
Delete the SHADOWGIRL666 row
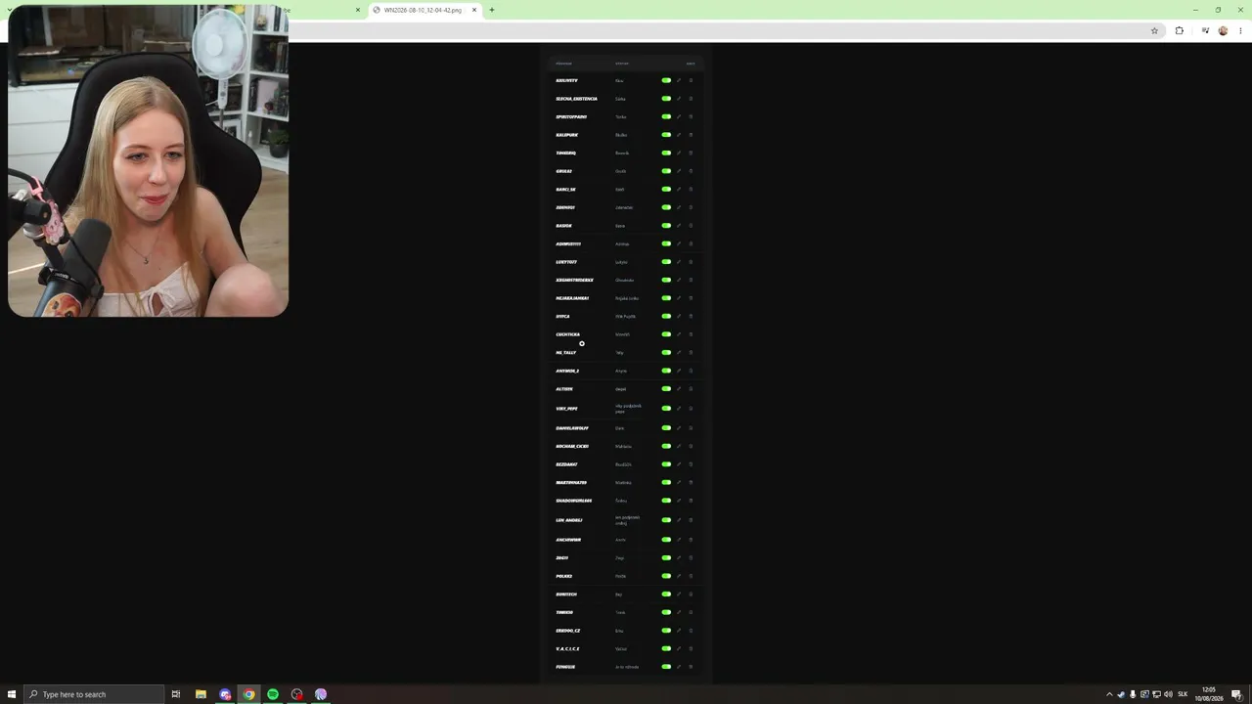[691, 501]
